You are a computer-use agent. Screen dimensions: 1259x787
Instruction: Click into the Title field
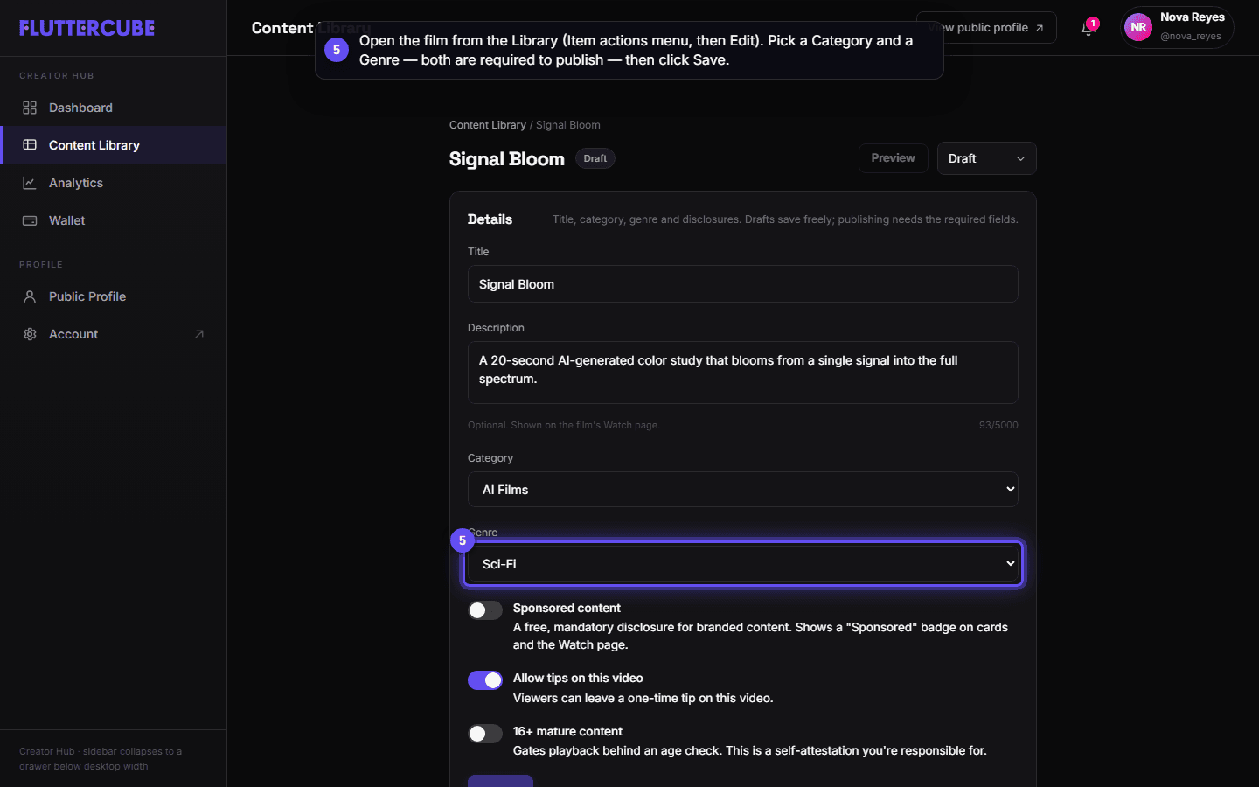743,284
